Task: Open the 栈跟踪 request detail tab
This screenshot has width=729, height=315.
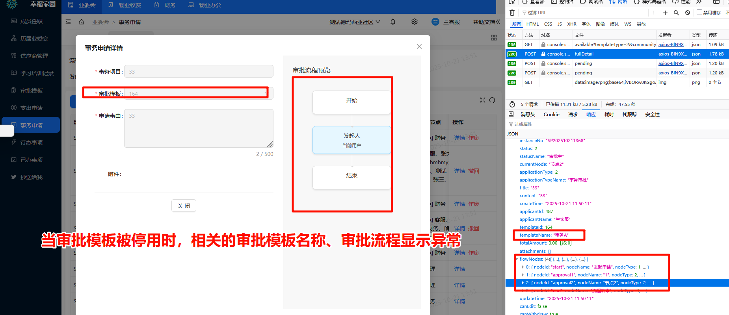Action: [x=629, y=115]
